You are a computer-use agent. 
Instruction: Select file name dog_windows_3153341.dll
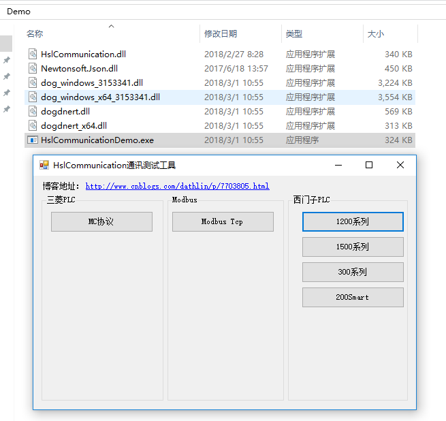92,83
